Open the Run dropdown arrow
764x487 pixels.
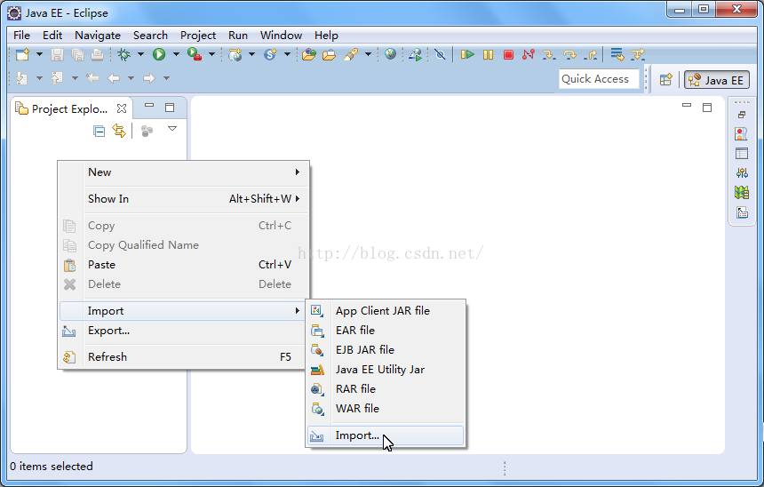pos(176,54)
